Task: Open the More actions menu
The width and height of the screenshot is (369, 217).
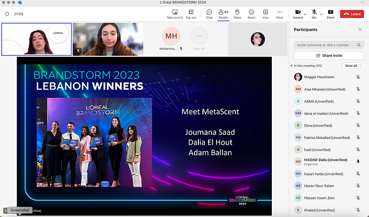Action: pyautogui.click(x=279, y=14)
